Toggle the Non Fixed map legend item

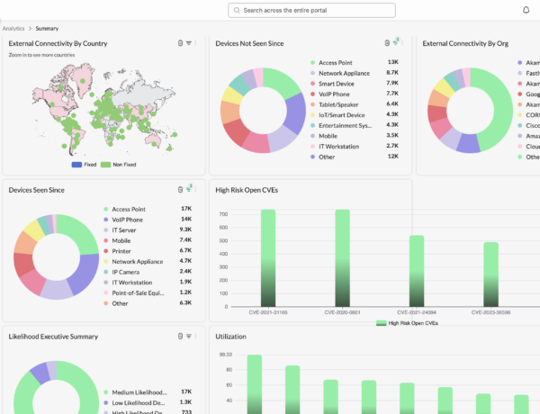coord(119,165)
